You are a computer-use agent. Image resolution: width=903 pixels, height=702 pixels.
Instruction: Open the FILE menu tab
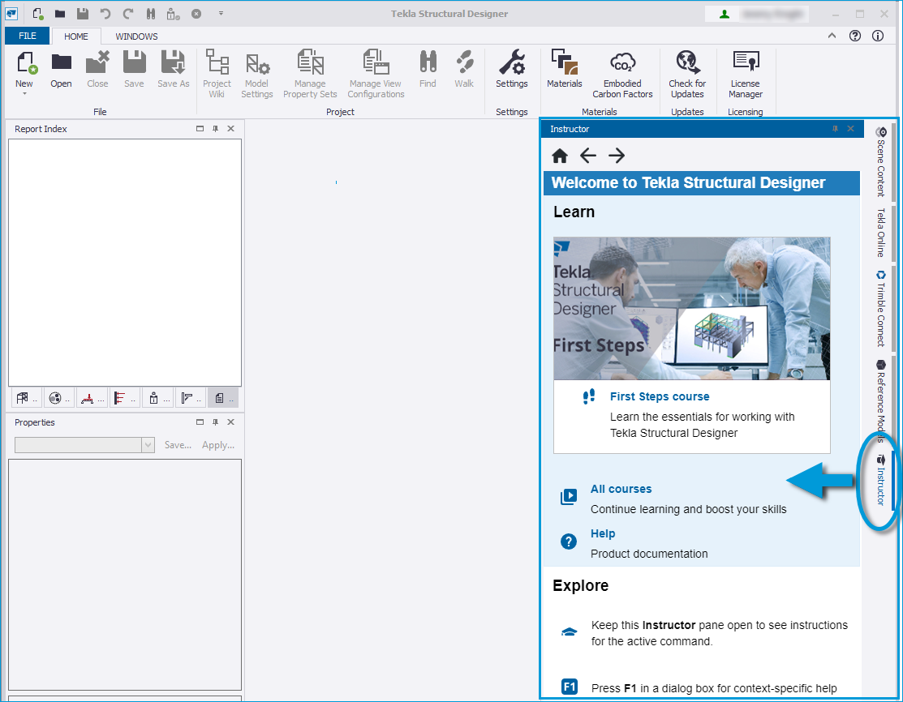coord(27,36)
